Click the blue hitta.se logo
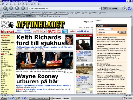The height and width of the screenshot is (100, 133). 65,31
